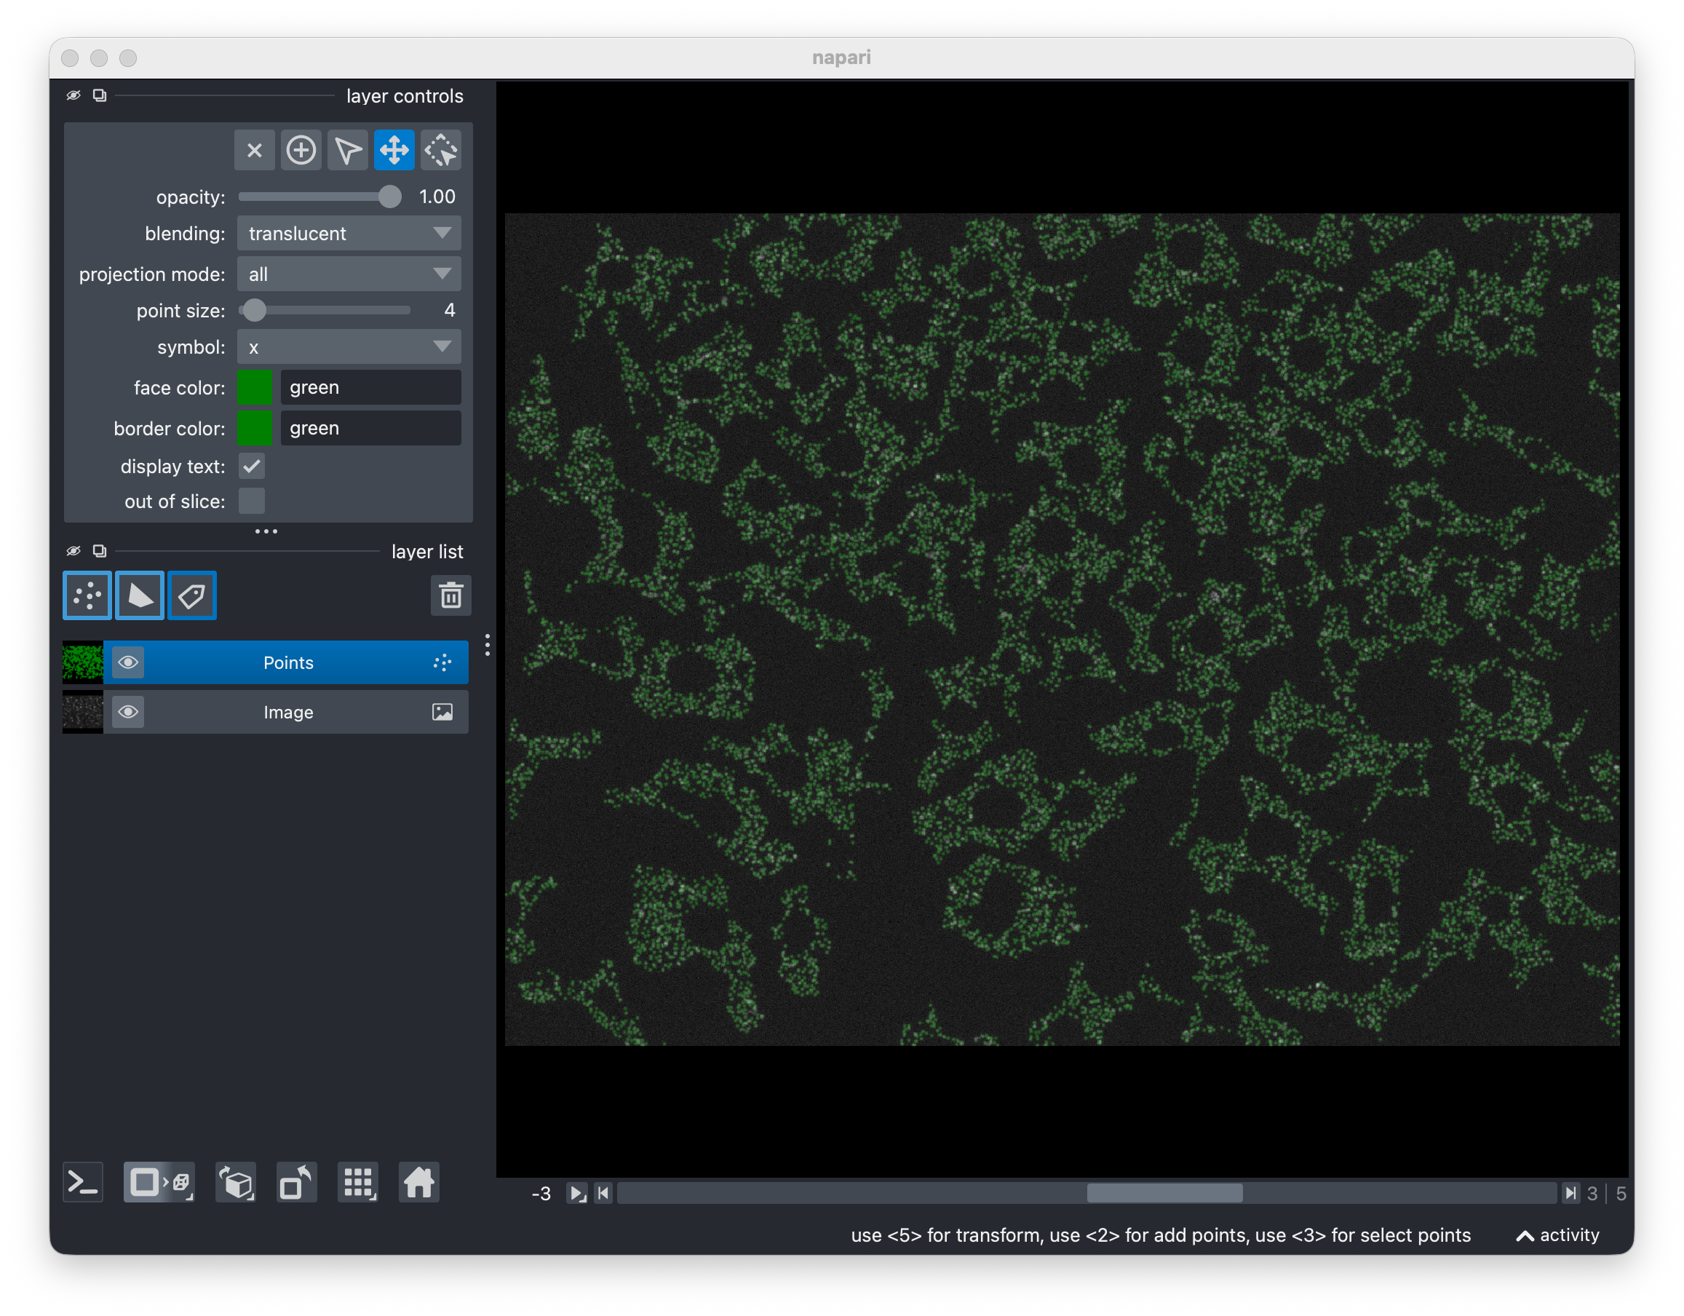Play the axis -3 animation
Screen dimensions: 1684x1316
click(x=577, y=1193)
